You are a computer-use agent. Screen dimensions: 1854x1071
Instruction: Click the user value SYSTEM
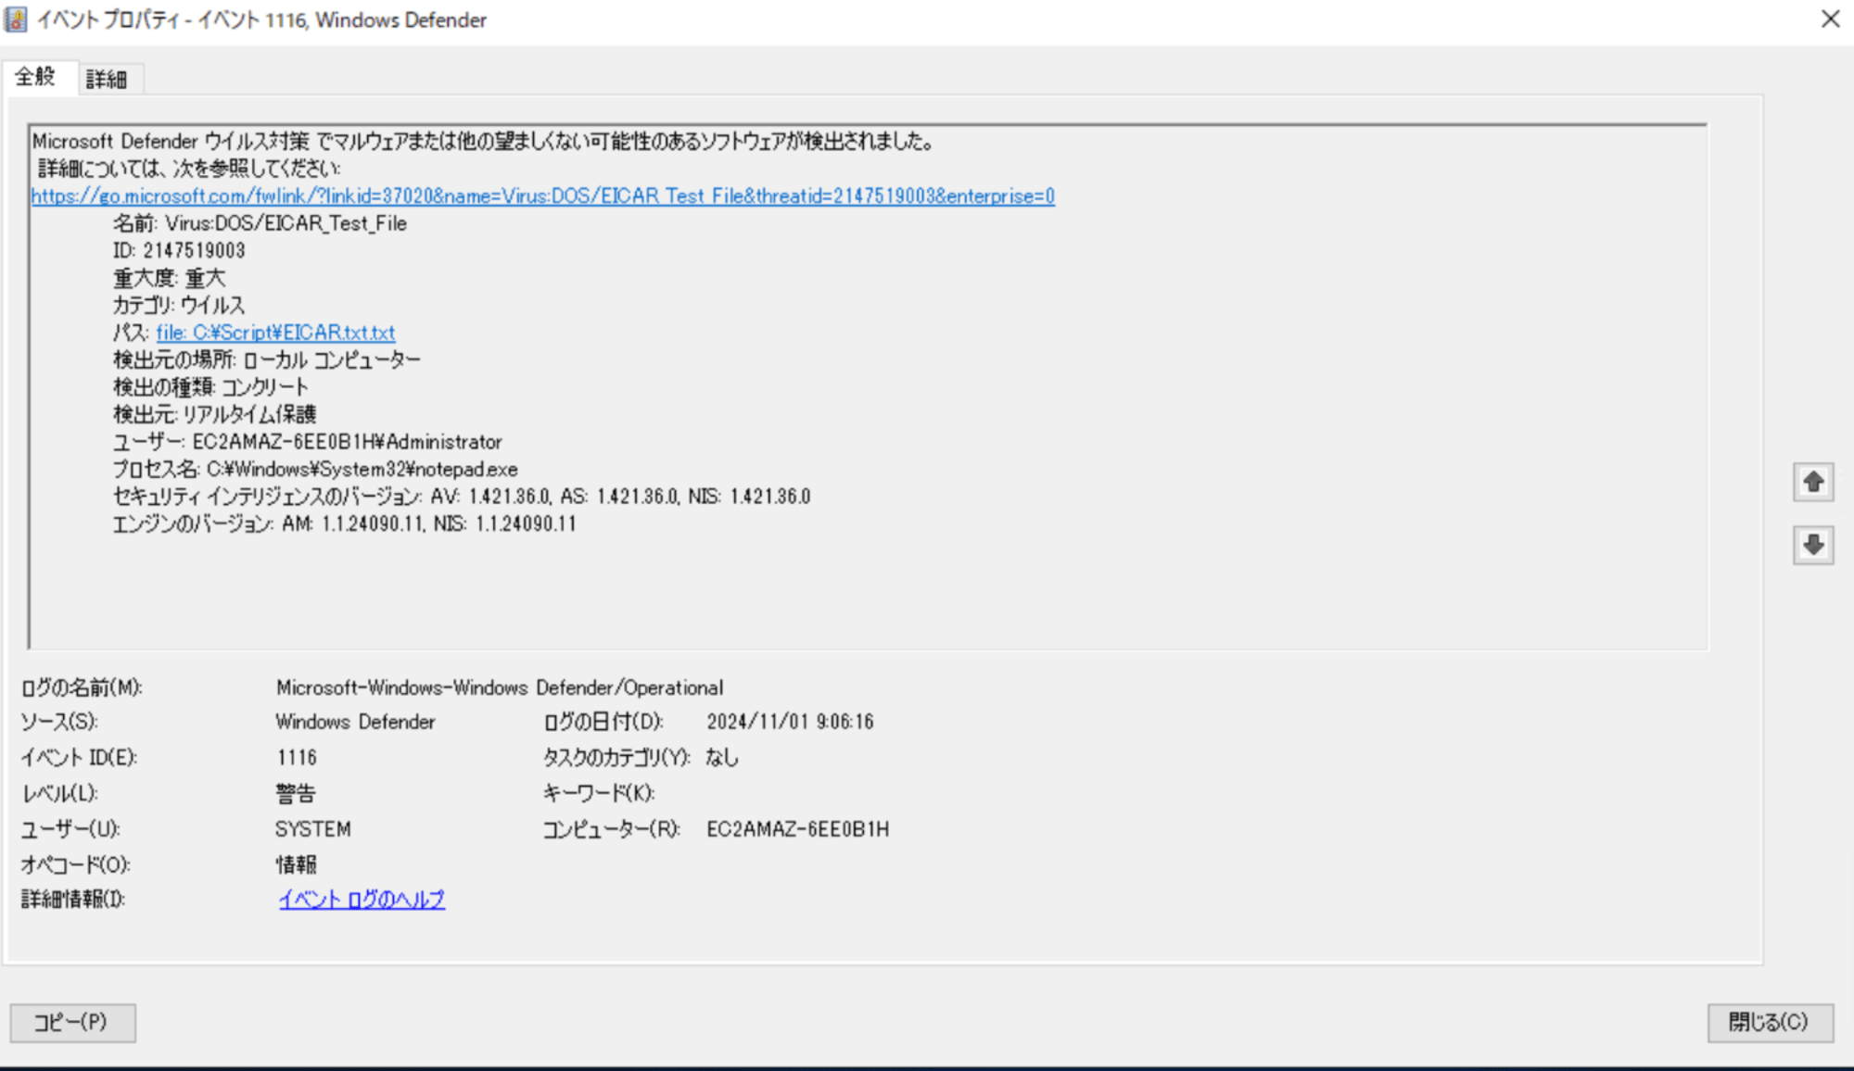313,829
